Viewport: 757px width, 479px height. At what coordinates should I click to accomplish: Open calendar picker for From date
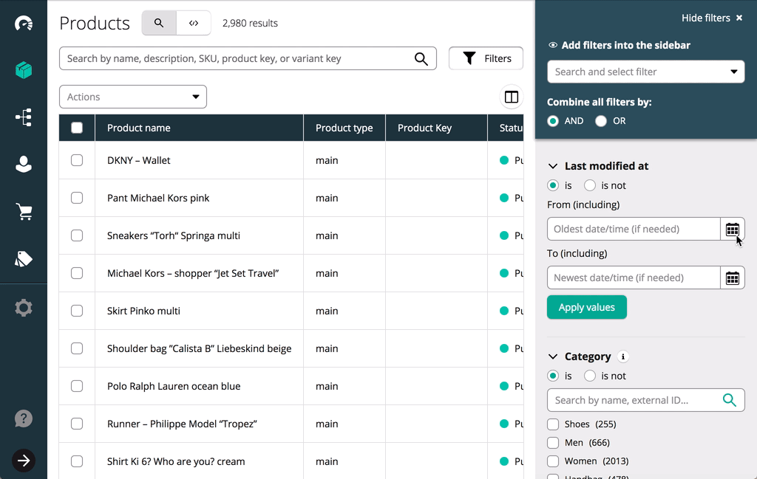pyautogui.click(x=732, y=229)
